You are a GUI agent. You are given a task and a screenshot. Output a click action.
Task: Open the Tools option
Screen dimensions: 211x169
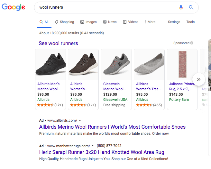(190, 22)
